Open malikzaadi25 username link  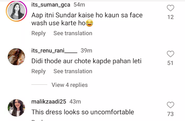pos(49,101)
